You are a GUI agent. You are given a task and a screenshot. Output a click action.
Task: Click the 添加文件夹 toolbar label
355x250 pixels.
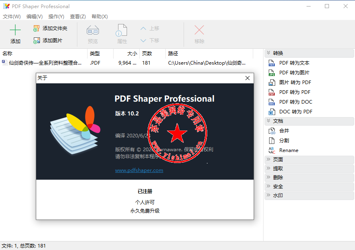pos(55,28)
